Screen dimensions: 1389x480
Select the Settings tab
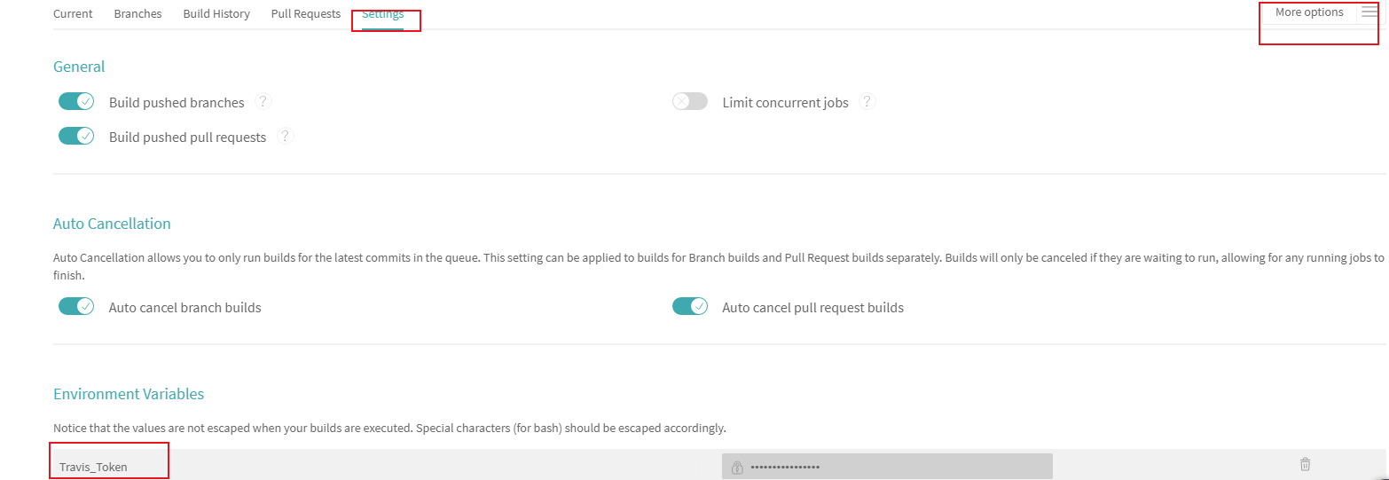pos(383,14)
